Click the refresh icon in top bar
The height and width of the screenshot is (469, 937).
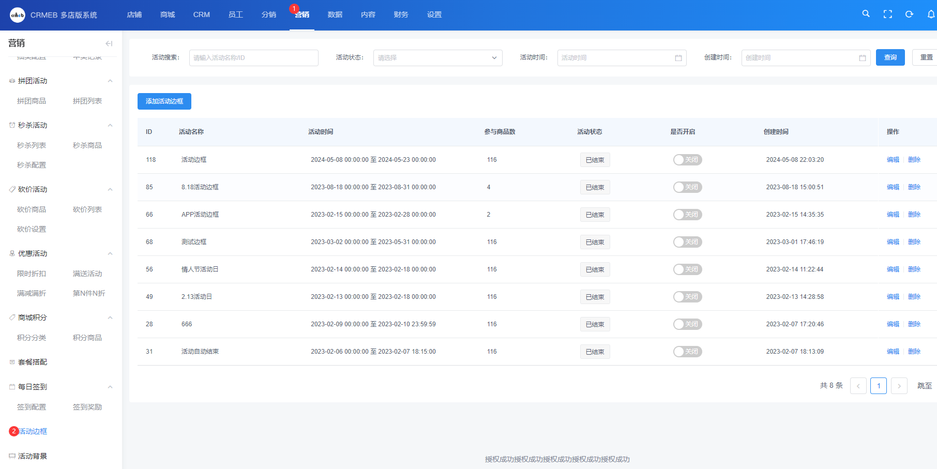click(x=909, y=14)
